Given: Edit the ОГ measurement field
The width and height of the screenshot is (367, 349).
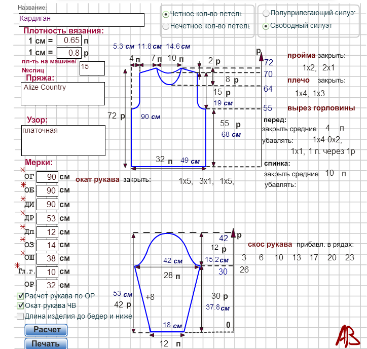Looking at the screenshot, I should tap(47, 177).
